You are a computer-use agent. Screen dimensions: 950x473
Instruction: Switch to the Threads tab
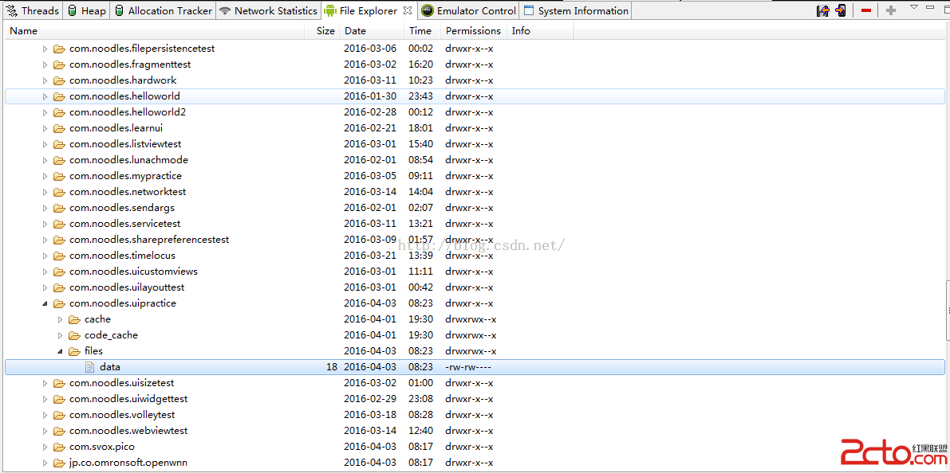(x=33, y=11)
